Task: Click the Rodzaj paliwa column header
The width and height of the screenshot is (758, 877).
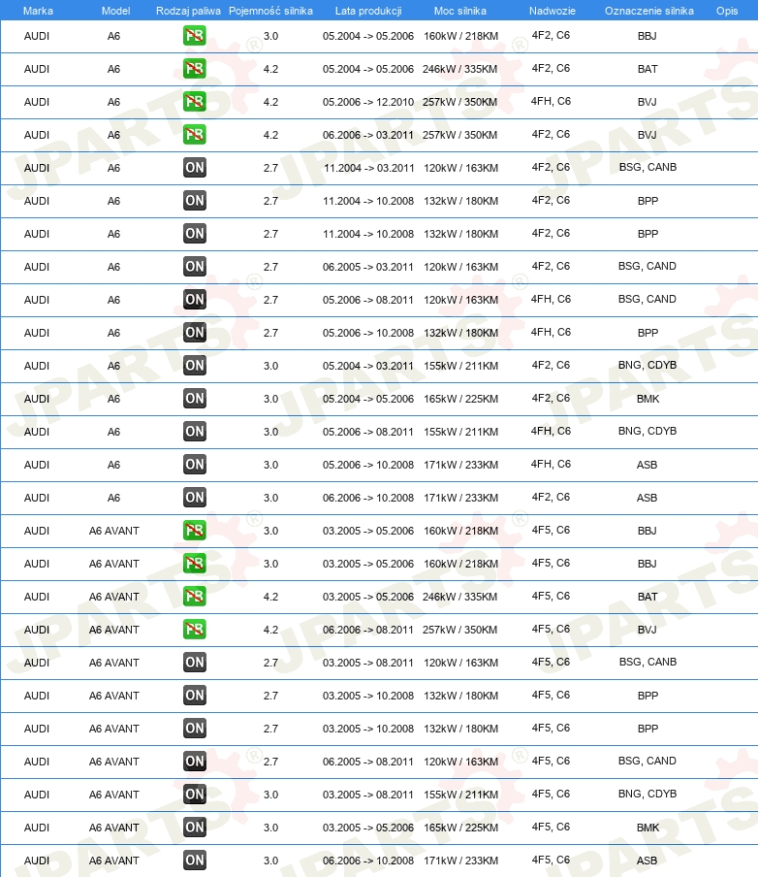Action: pyautogui.click(x=188, y=11)
